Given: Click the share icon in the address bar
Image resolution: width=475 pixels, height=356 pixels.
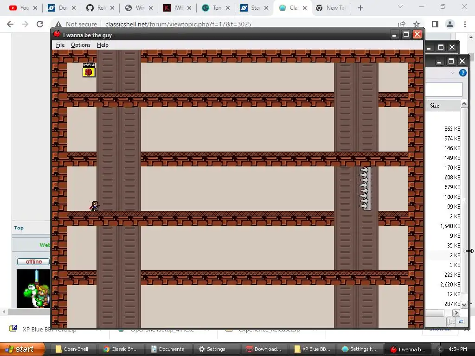Looking at the screenshot, I should pos(402,24).
